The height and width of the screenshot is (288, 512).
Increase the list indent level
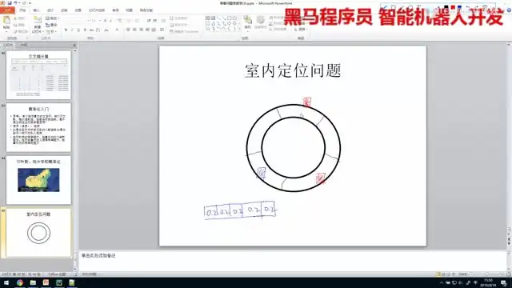(x=154, y=21)
